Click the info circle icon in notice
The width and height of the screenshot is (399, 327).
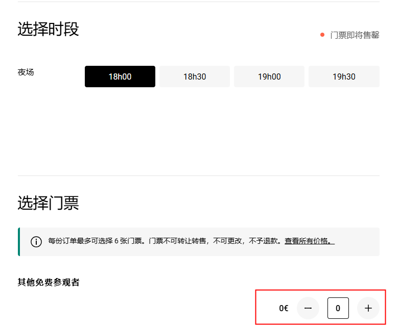(36, 241)
